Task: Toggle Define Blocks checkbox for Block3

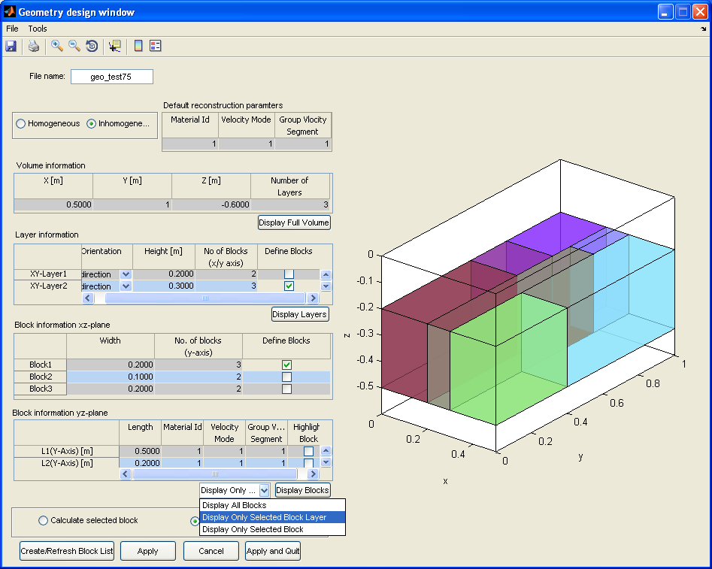Action: click(286, 389)
